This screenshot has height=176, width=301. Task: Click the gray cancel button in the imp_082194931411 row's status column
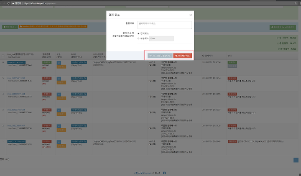(x=232, y=66)
